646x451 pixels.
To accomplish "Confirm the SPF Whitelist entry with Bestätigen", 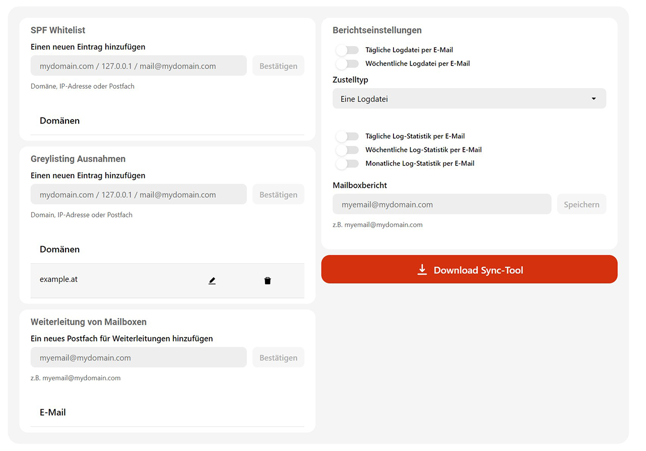I will [x=278, y=66].
